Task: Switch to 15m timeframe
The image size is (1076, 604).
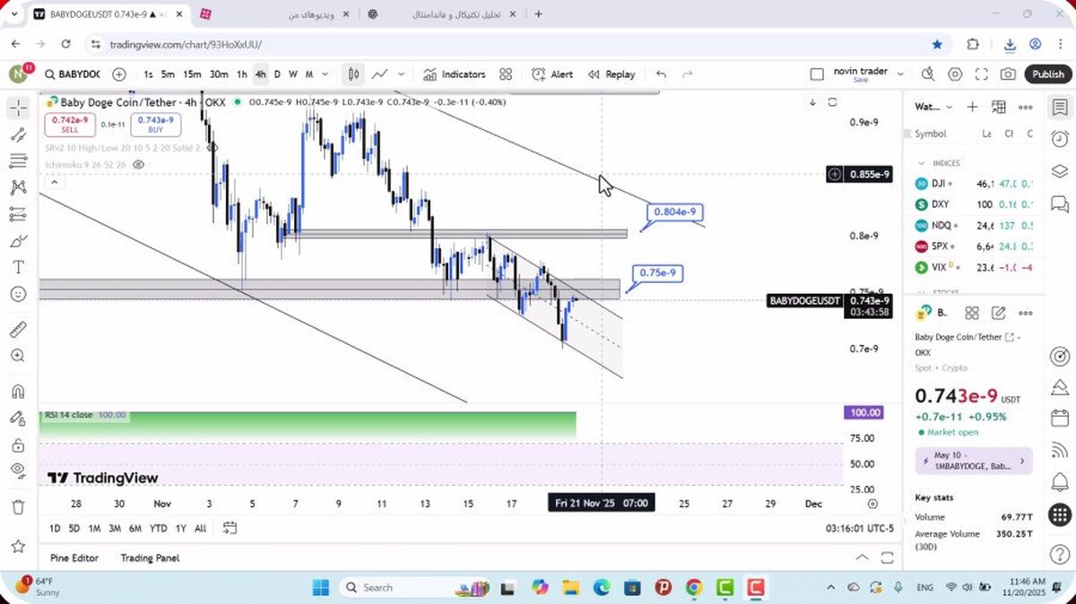Action: 192,74
